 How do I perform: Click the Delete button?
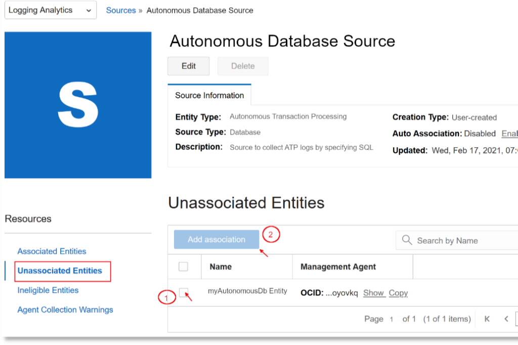pyautogui.click(x=243, y=66)
